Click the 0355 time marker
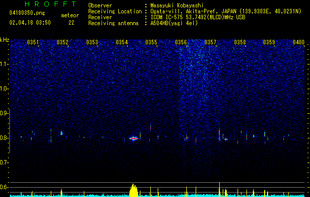This screenshot has width=310, height=197. point(151,42)
